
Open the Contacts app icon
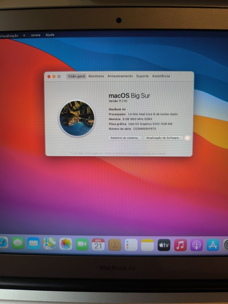tap(115, 245)
